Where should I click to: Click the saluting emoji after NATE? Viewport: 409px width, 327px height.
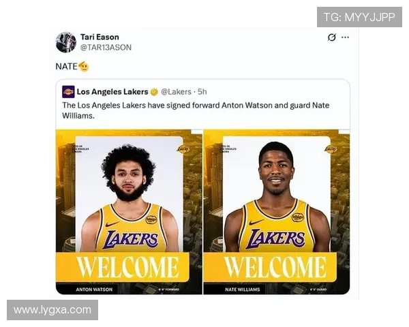click(83, 67)
